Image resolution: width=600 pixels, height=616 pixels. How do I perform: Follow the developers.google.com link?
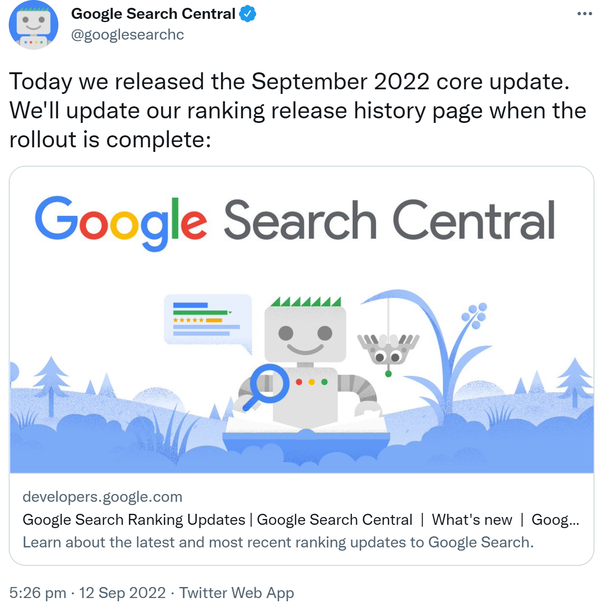102,497
